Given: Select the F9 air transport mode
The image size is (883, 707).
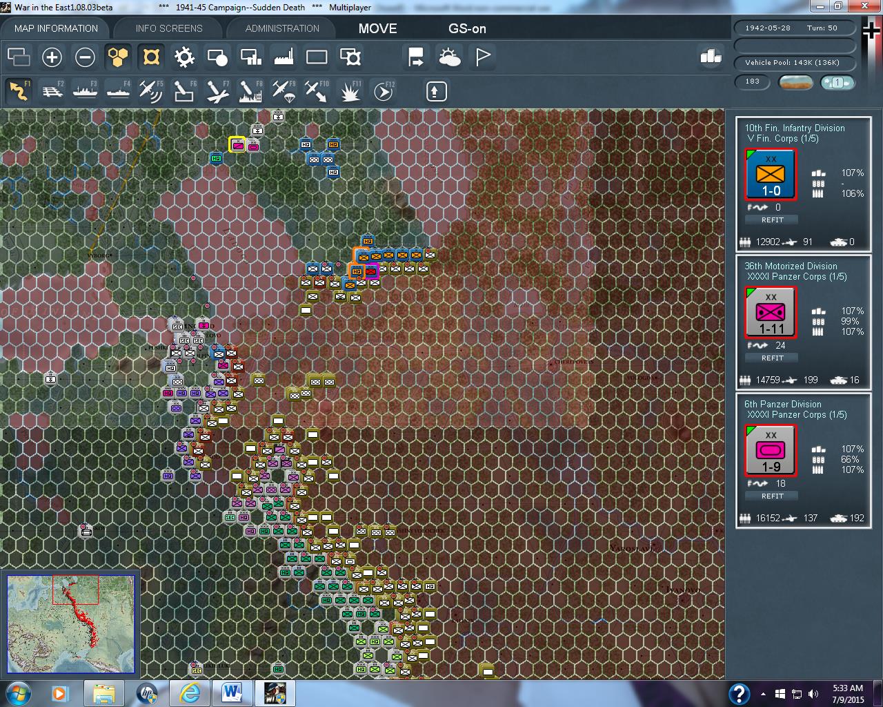Looking at the screenshot, I should 284,90.
